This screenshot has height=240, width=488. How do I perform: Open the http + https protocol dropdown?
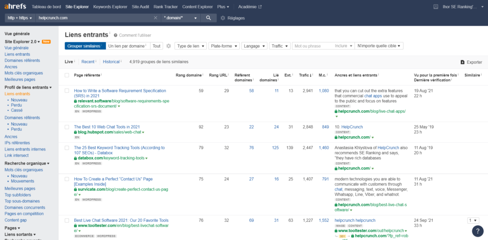(20, 18)
